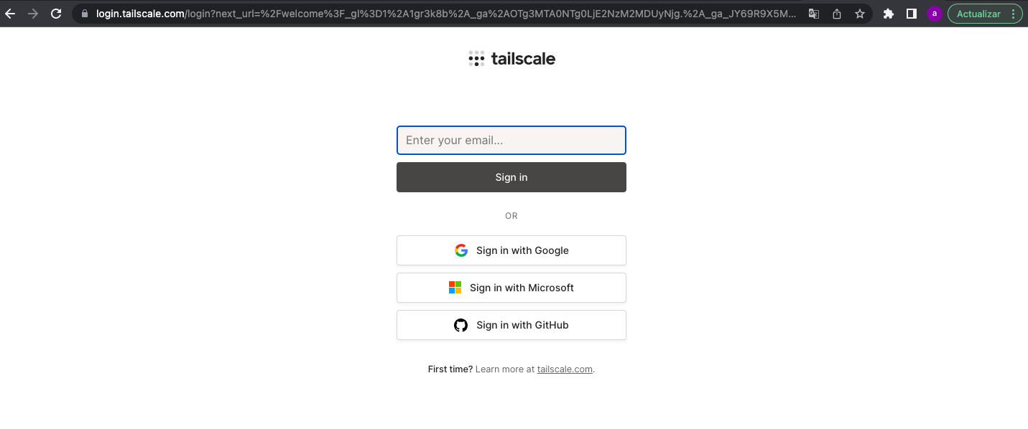Screen dimensions: 1028x429
Task: Click the share page icon
Action: (x=837, y=14)
